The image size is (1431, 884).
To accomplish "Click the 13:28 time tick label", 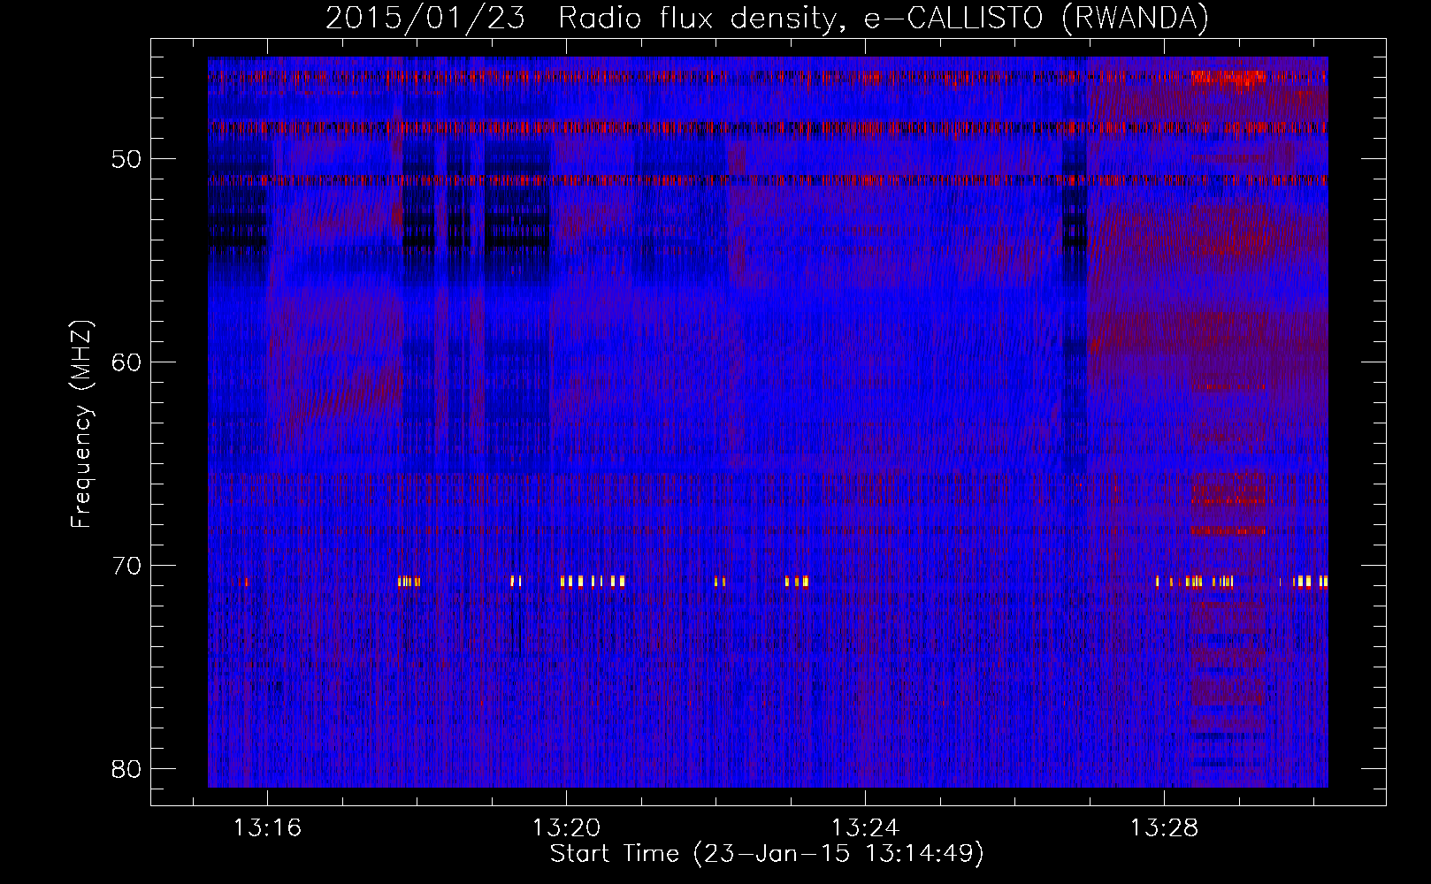I will click(x=1165, y=828).
